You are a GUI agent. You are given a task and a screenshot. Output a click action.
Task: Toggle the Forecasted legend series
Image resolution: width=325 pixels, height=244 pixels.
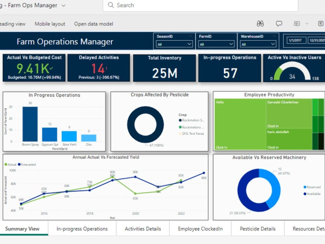click(27, 165)
